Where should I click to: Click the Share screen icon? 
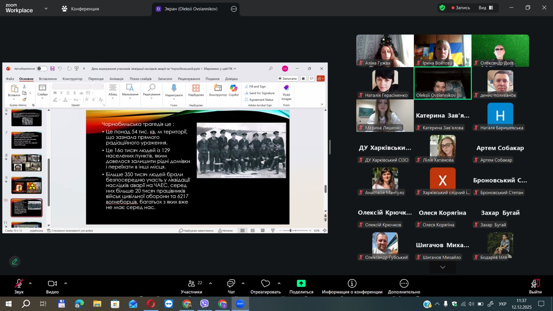(301, 284)
